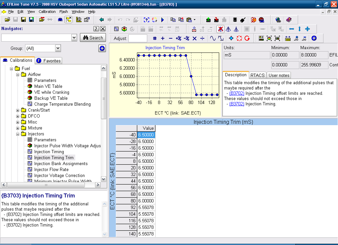The height and width of the screenshot is (245, 338).
Task: Click the blue question mark brackets icon
Action: coord(146,20)
